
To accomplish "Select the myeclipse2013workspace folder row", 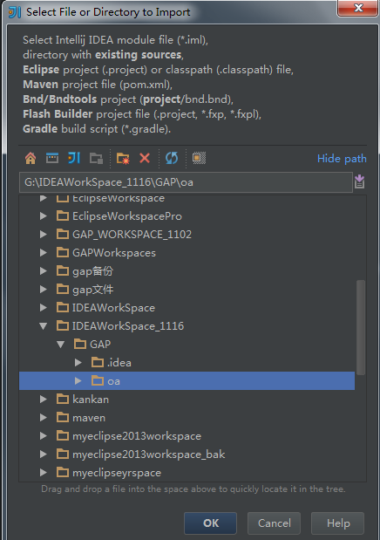I will tap(187, 435).
